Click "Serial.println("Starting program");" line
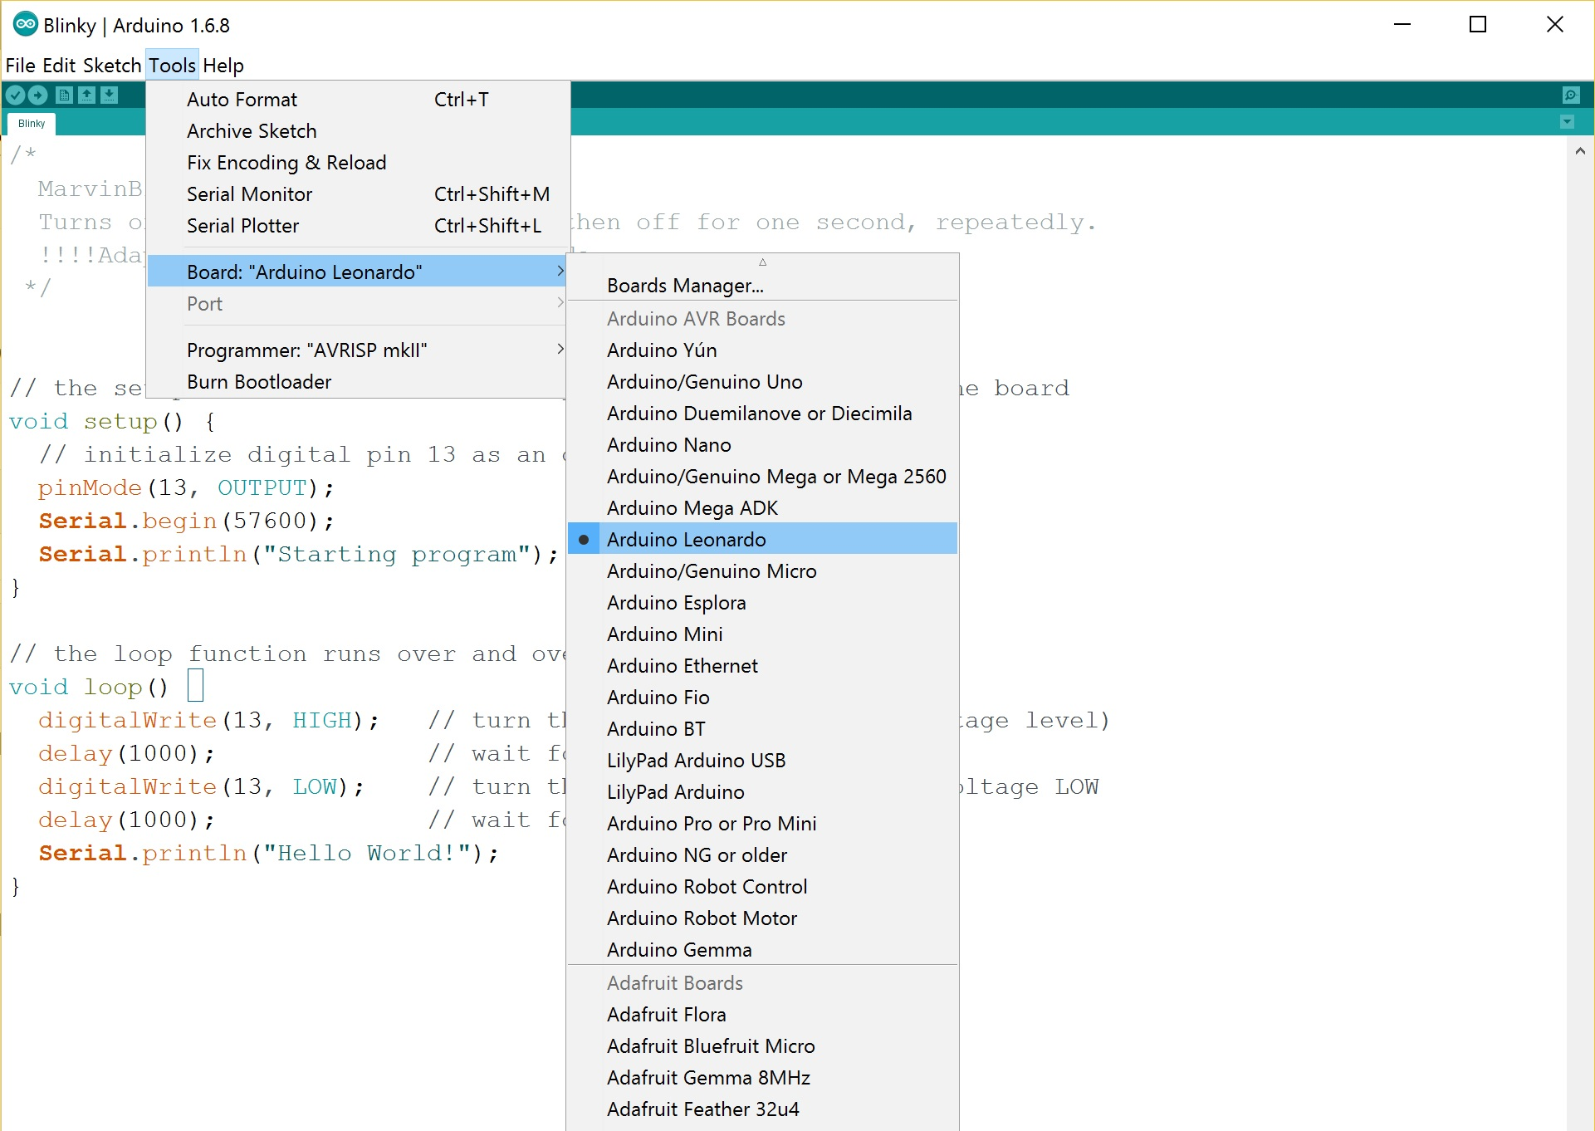This screenshot has height=1131, width=1595. point(298,555)
